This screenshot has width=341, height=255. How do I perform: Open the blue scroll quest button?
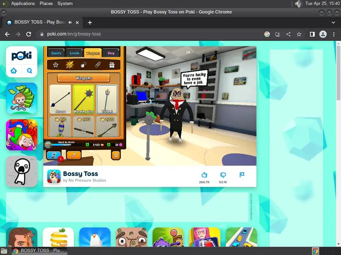54,155
